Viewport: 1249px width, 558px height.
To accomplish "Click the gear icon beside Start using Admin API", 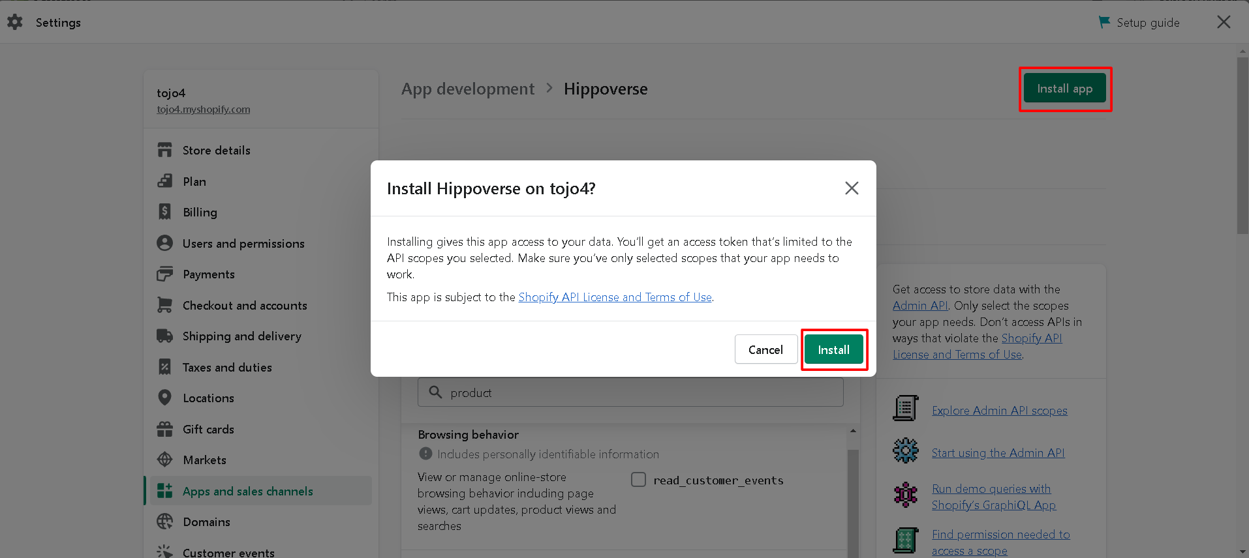I will point(906,450).
